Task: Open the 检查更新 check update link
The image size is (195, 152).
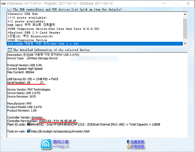Action: pos(137,142)
